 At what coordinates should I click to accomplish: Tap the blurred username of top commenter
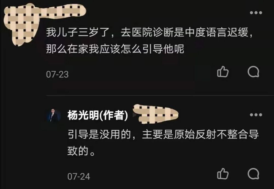pyautogui.click(x=63, y=11)
